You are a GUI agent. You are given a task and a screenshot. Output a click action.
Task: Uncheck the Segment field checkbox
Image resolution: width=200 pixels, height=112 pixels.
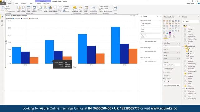tap(185, 86)
